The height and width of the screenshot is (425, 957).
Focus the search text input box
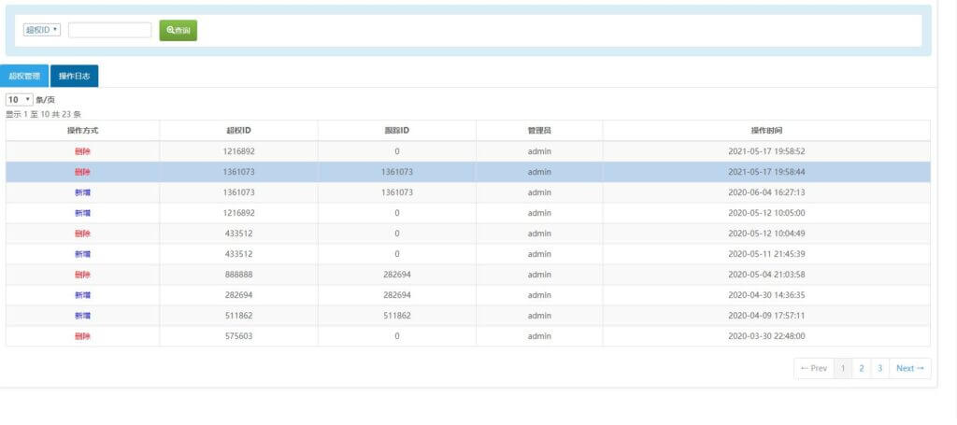point(109,30)
